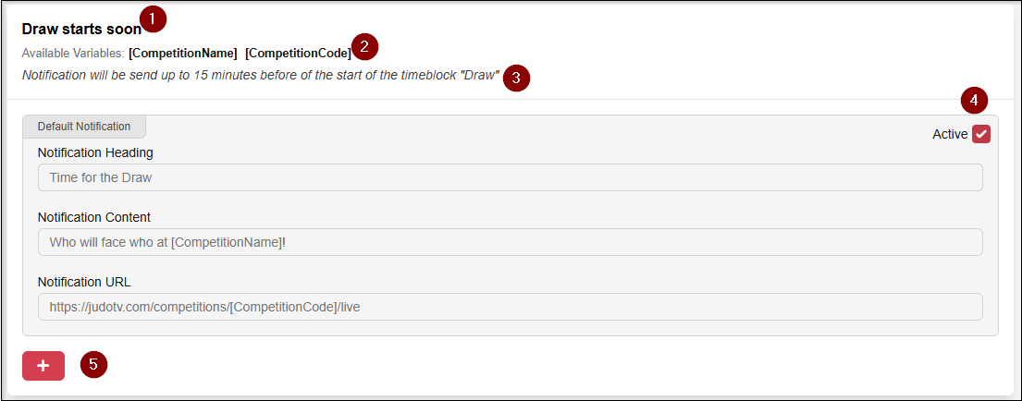1022x401 pixels.
Task: Click the annotation marker number 1
Action: click(153, 18)
